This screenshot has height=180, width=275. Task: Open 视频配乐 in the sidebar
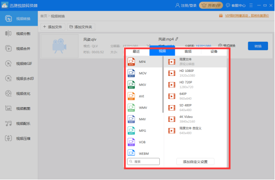coord(19,123)
